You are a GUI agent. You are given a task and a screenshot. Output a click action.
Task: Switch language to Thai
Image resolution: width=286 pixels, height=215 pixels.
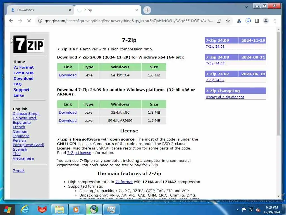coord(16,154)
